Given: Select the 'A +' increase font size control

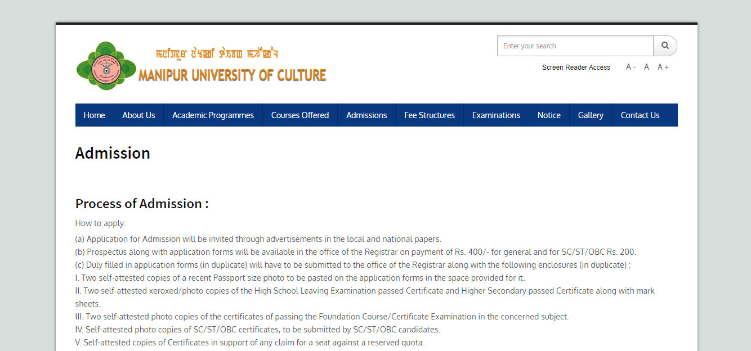Looking at the screenshot, I should coord(663,66).
